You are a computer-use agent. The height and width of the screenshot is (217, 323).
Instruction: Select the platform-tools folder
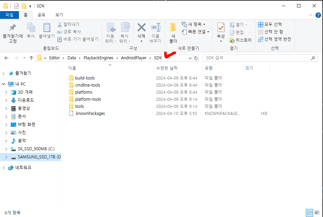88,99
